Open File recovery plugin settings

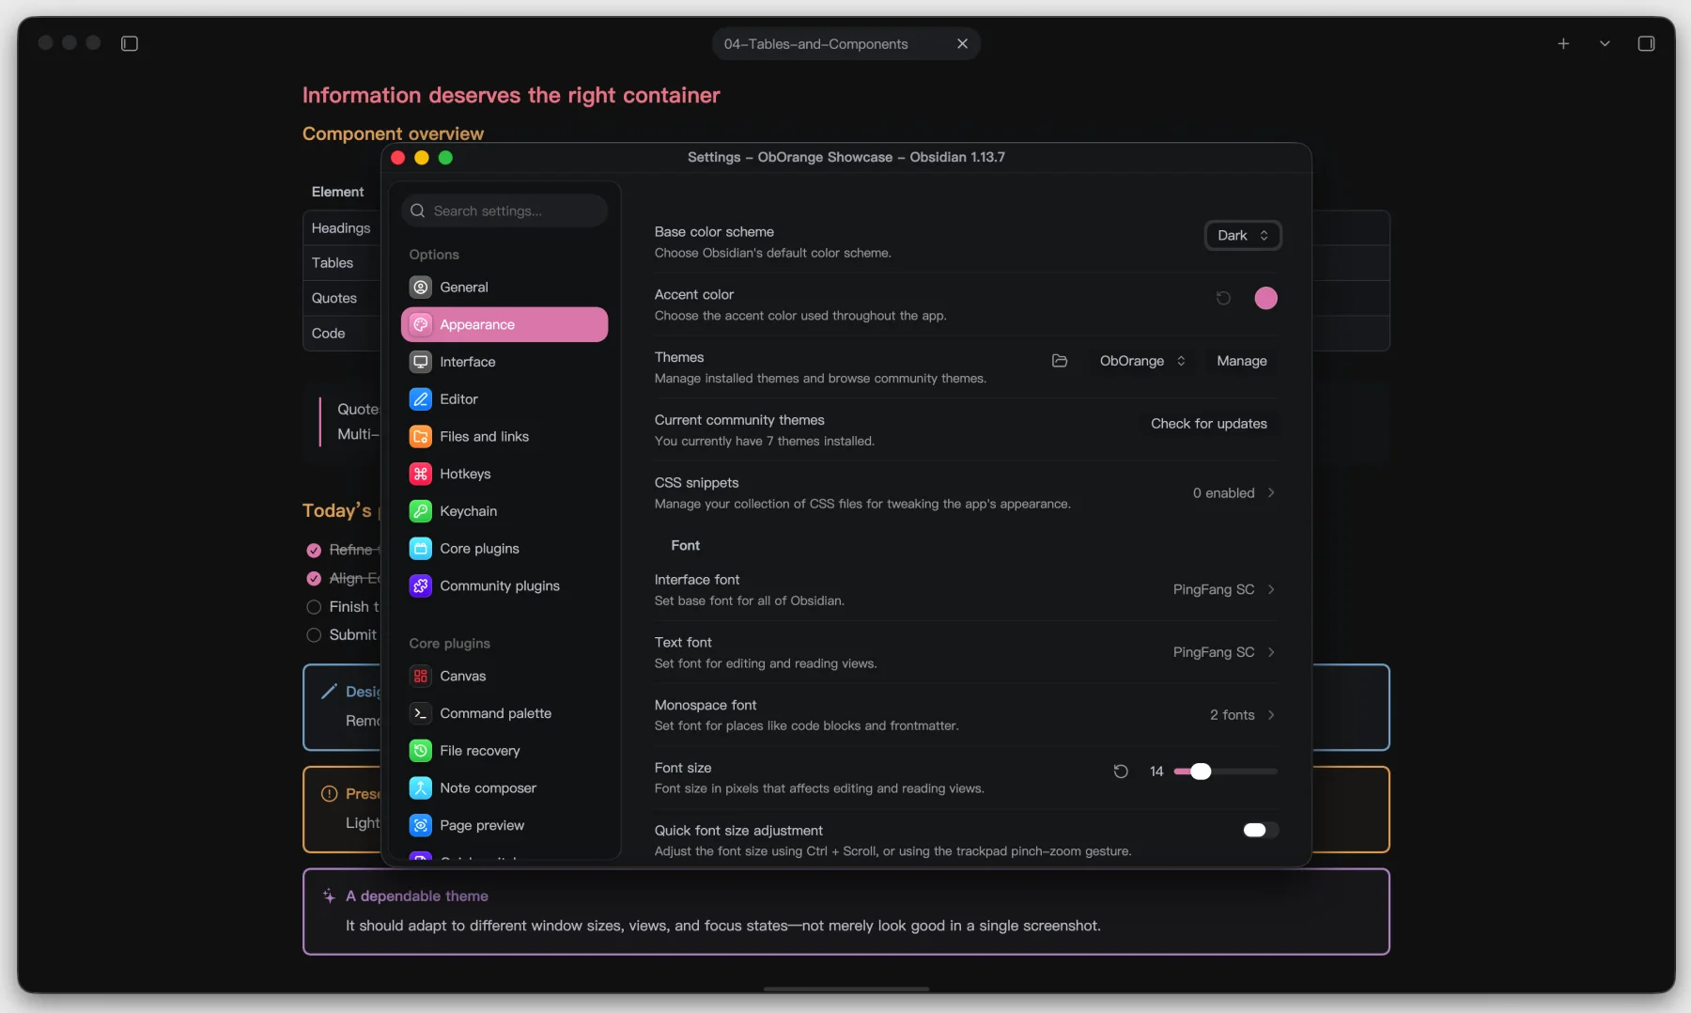[504, 750]
